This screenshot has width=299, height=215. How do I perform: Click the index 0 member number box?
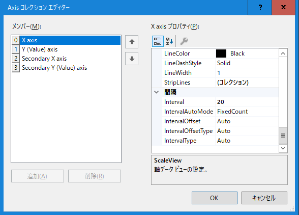click(16, 40)
